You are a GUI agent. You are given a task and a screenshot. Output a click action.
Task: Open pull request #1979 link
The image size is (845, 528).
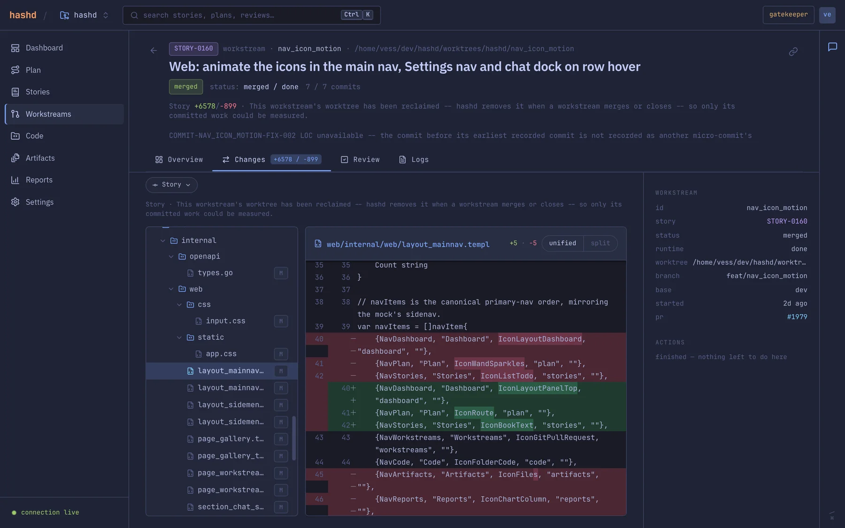pyautogui.click(x=797, y=317)
